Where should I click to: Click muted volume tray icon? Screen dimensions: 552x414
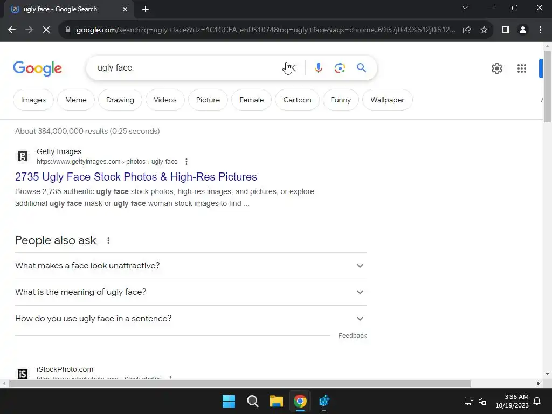(482, 401)
